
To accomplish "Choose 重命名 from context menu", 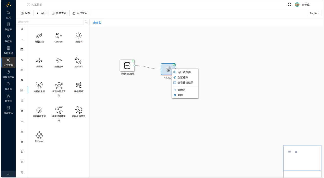I will 185,90.
